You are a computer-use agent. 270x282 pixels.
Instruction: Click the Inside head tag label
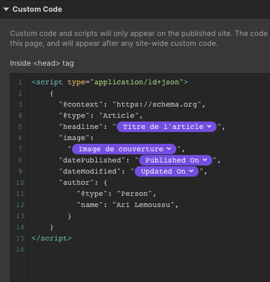[42, 63]
